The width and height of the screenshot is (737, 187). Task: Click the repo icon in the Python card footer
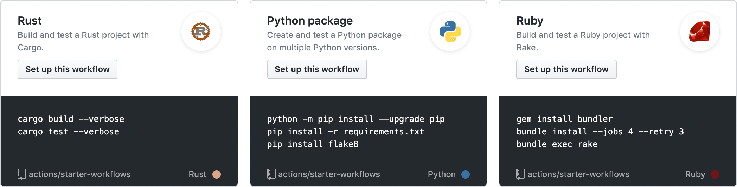click(x=271, y=174)
